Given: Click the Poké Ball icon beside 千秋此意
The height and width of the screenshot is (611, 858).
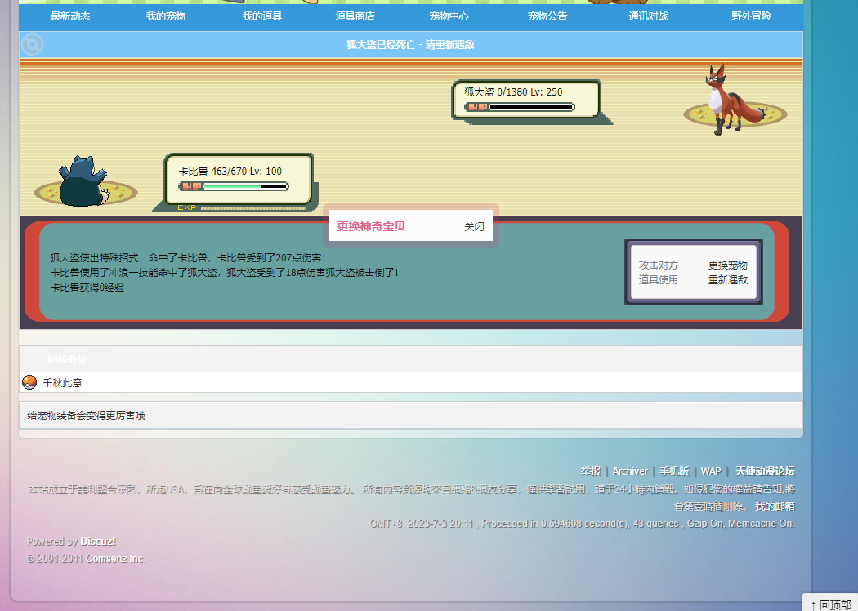Looking at the screenshot, I should tap(29, 382).
